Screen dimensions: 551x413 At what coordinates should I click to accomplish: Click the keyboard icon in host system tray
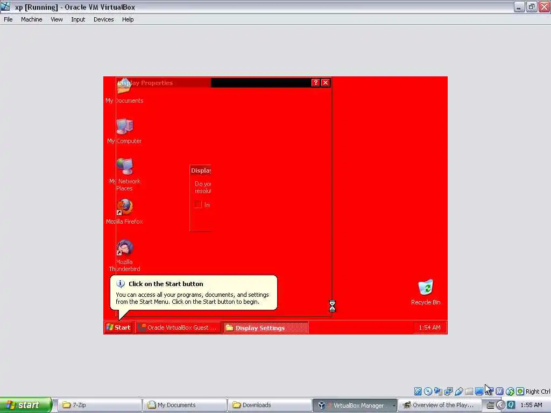point(490,405)
